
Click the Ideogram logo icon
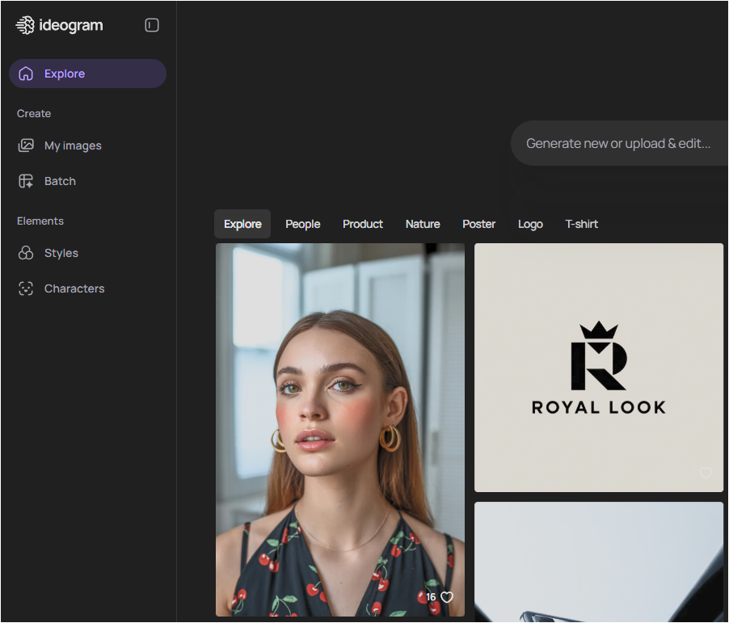[x=25, y=25]
